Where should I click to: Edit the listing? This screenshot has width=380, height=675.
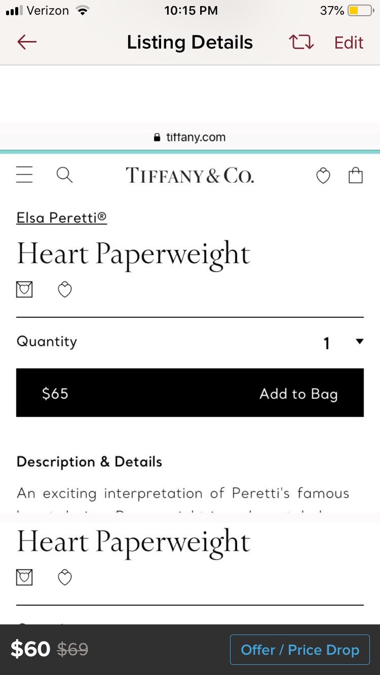tap(349, 43)
